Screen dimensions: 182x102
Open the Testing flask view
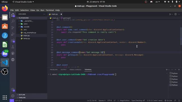[13, 47]
